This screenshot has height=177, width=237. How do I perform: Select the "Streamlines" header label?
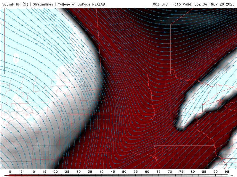(x=43, y=4)
